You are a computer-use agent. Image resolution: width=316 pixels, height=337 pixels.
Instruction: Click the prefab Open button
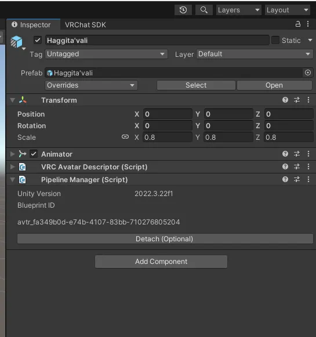click(274, 85)
